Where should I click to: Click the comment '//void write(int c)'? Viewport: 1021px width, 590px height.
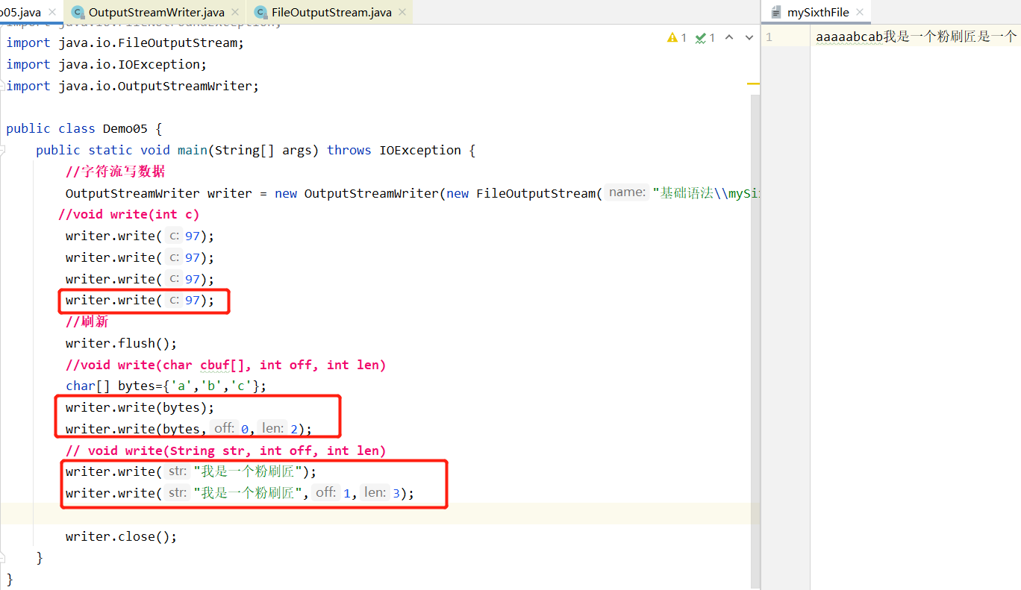click(x=129, y=214)
